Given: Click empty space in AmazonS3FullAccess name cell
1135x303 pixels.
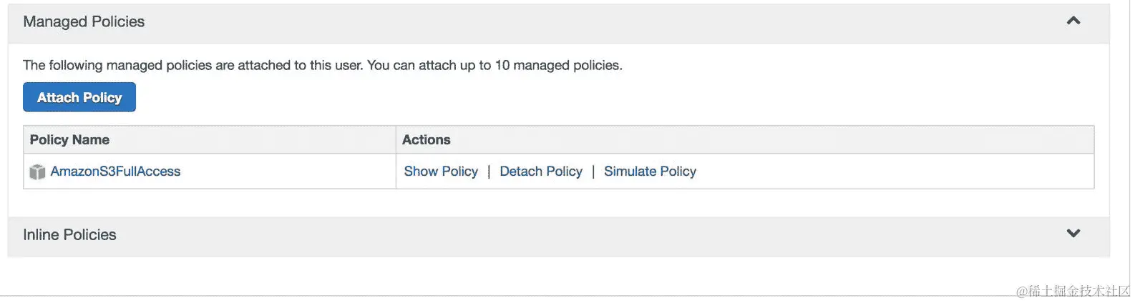Looking at the screenshot, I should tap(286, 172).
